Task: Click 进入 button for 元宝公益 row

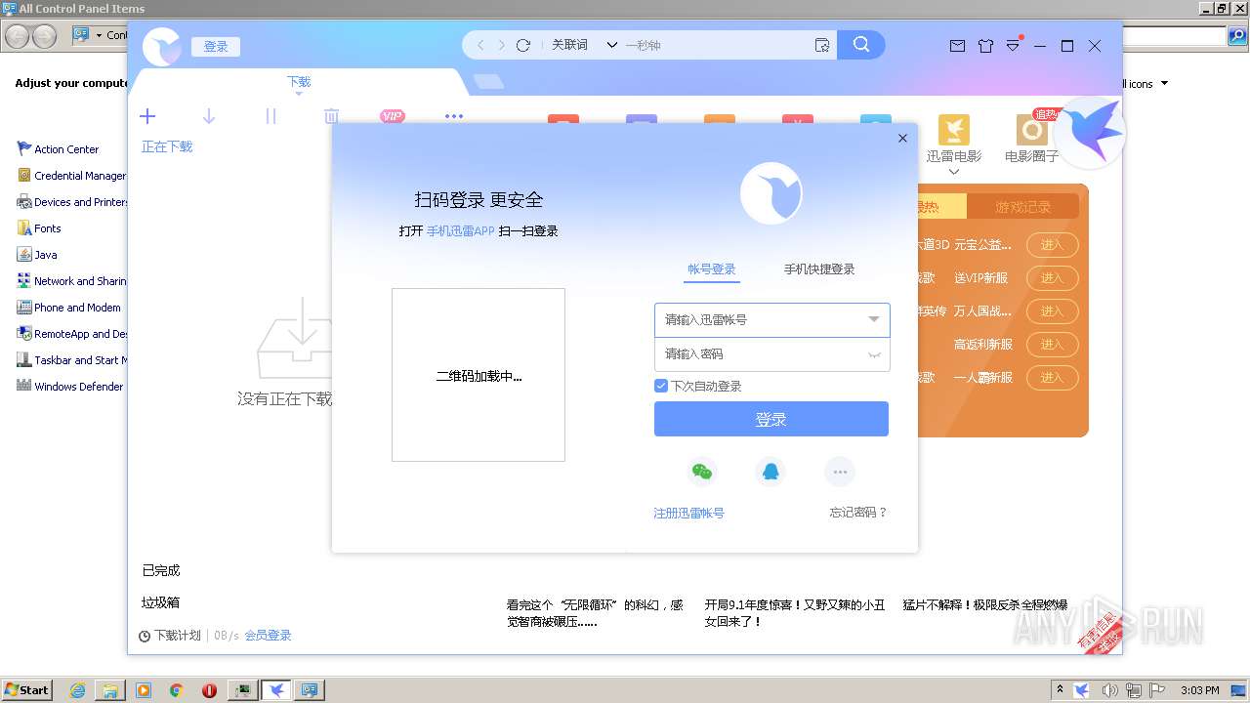Action: 1052,245
